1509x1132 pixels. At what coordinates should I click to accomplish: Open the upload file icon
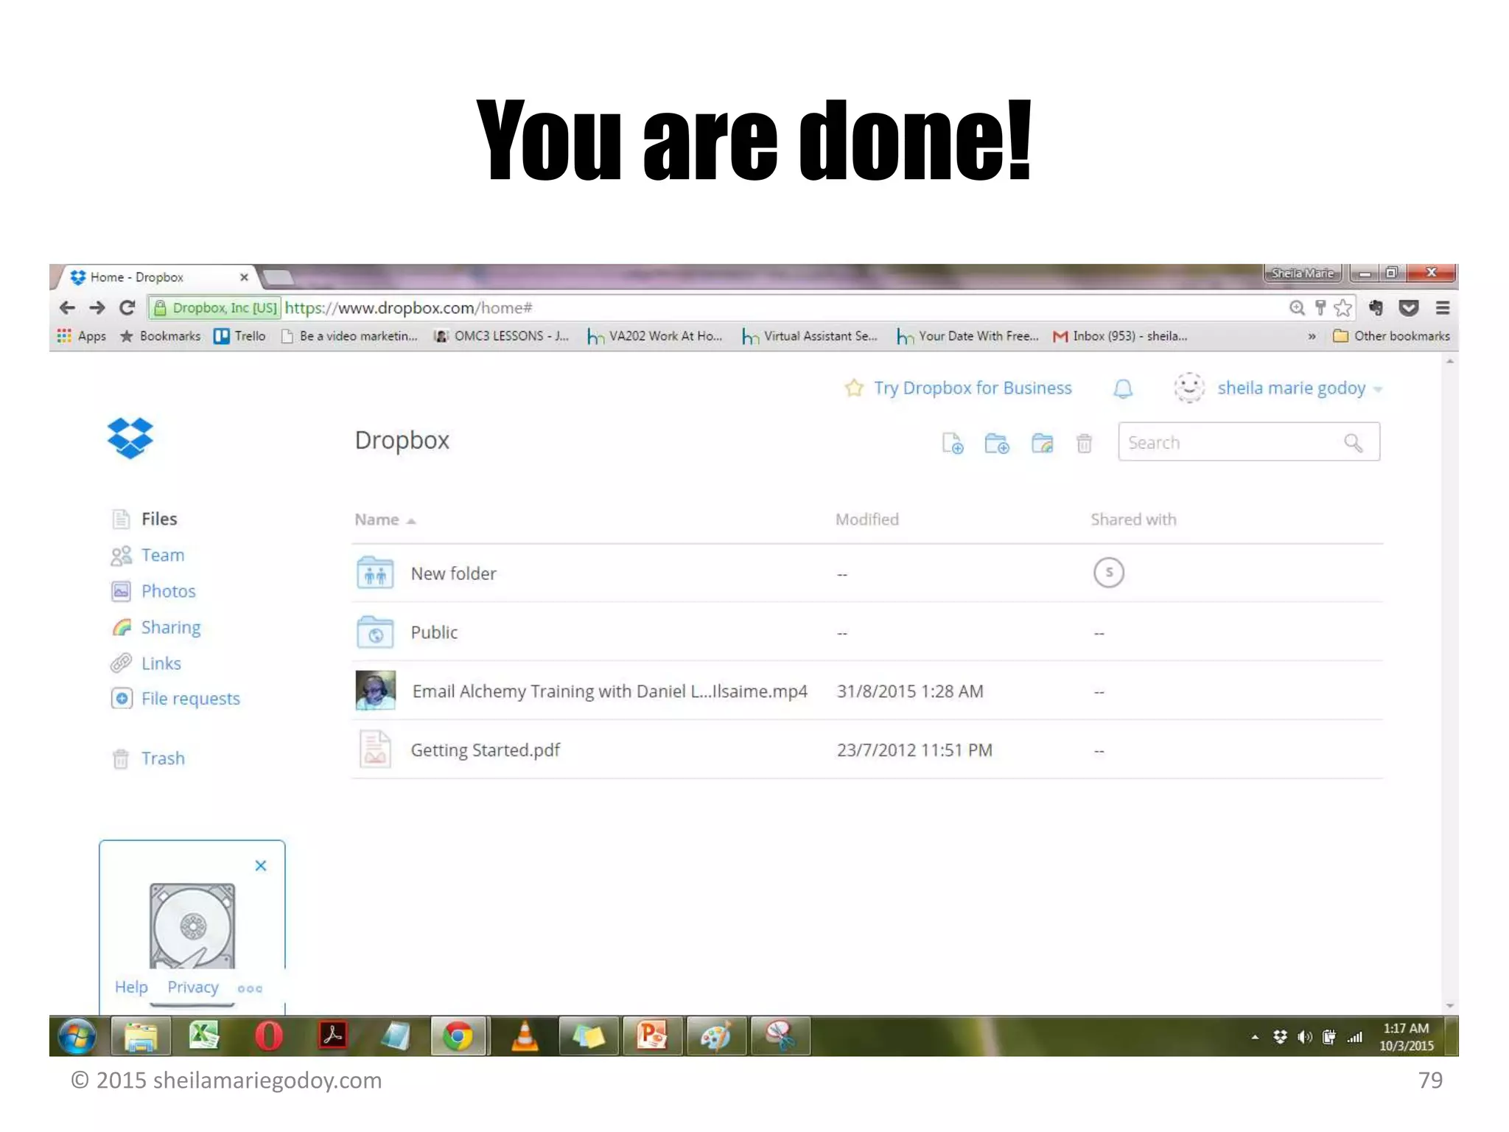(x=953, y=443)
